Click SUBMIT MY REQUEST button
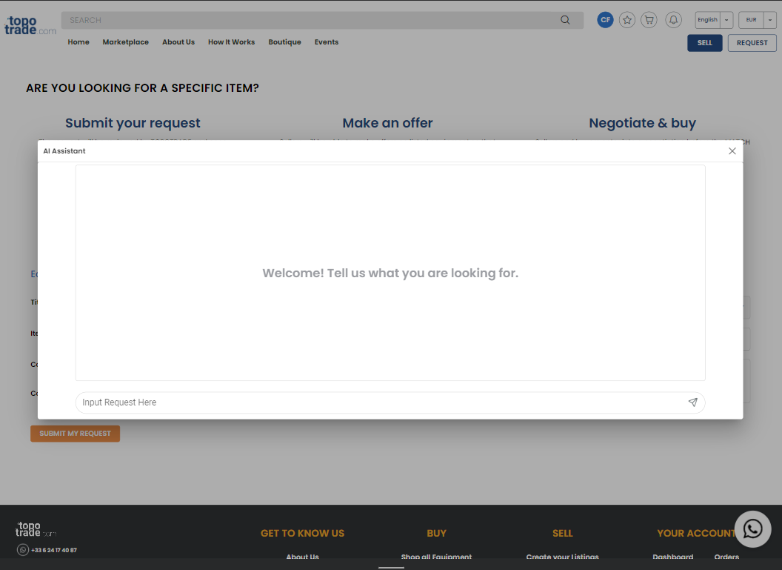 coord(75,433)
